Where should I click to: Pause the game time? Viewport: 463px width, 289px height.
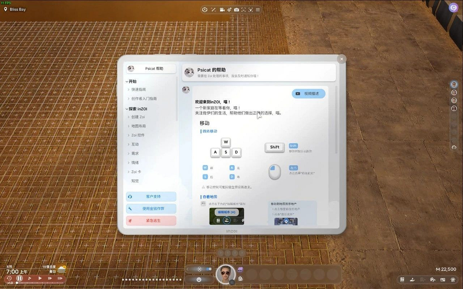point(20,278)
